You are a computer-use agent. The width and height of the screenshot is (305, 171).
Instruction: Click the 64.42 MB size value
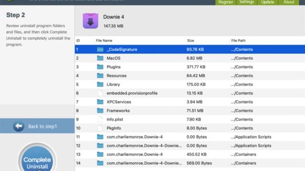click(x=196, y=76)
